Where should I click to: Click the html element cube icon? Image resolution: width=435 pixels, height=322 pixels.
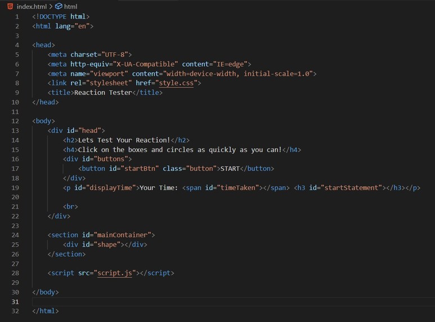58,6
